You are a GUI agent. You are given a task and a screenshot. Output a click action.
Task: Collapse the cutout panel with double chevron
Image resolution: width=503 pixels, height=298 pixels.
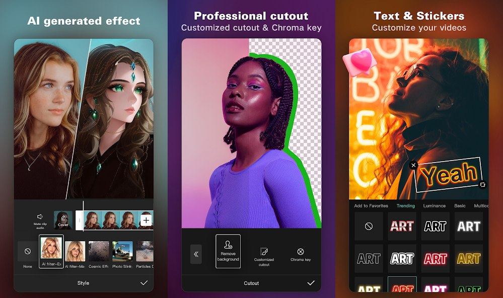click(x=196, y=254)
